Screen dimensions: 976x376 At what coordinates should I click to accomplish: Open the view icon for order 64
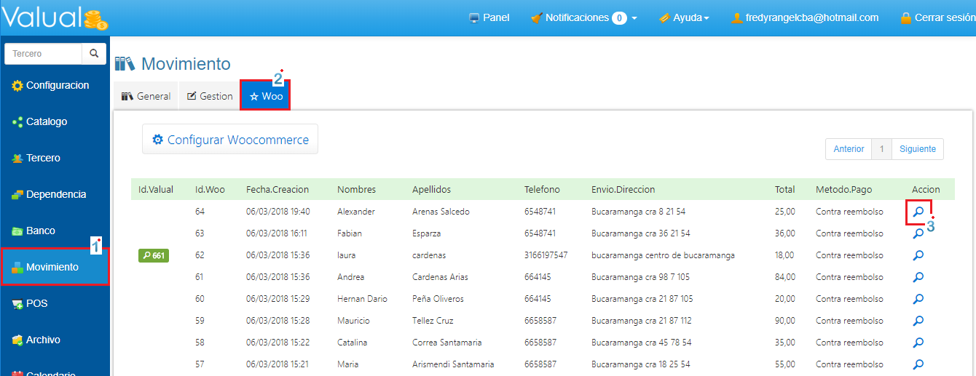918,212
